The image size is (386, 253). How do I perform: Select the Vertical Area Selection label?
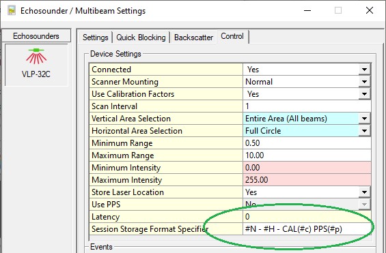click(x=166, y=119)
